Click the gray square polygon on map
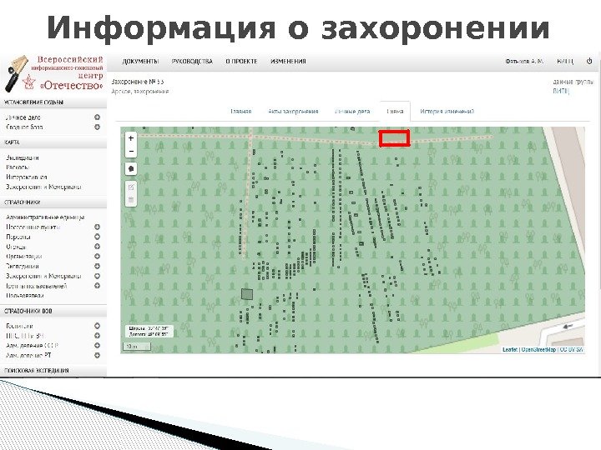The image size is (601, 450). 247,294
